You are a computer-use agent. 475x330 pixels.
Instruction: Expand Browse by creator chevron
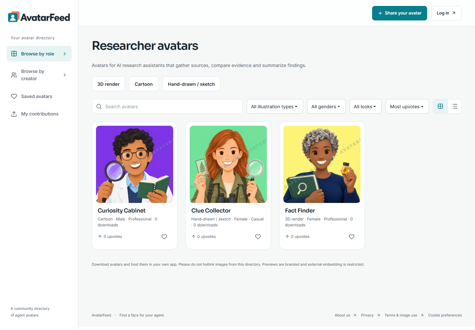65,75
